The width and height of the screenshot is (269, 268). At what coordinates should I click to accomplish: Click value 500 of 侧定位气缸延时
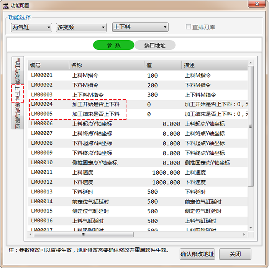[x=153, y=211]
